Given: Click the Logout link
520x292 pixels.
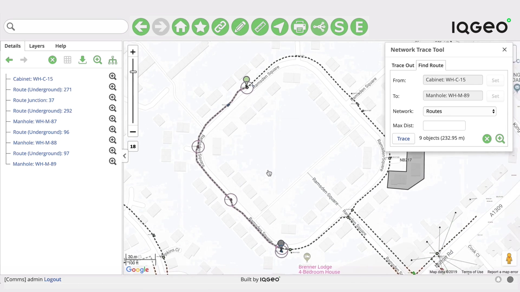Looking at the screenshot, I should 53,279.
